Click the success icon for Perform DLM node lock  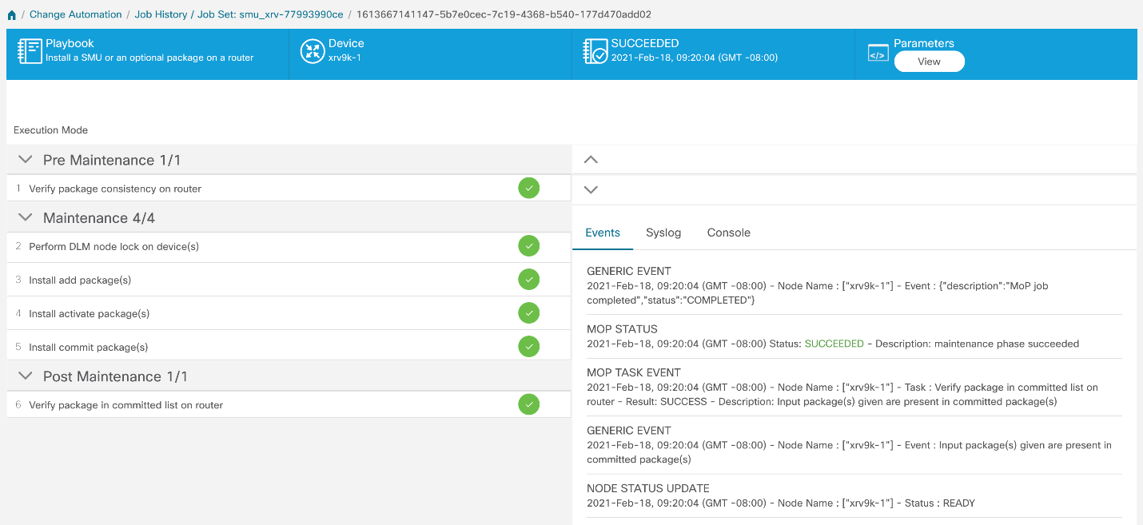coord(528,246)
